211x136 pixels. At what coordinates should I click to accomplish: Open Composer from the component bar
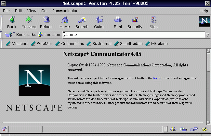point(204,129)
